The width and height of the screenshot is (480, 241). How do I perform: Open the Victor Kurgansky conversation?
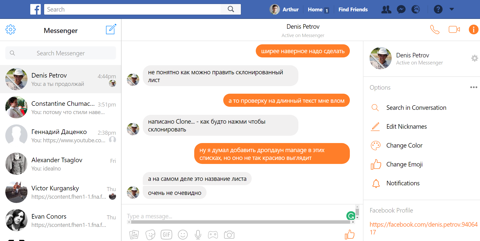pos(61,192)
